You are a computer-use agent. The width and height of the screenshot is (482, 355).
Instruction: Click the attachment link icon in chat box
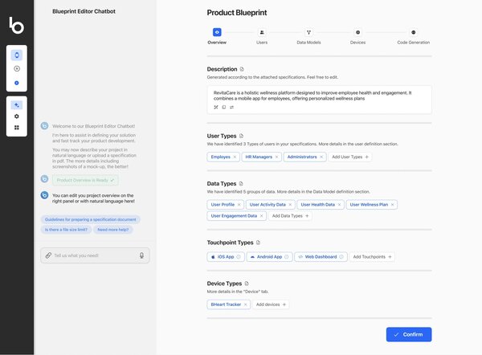47,255
